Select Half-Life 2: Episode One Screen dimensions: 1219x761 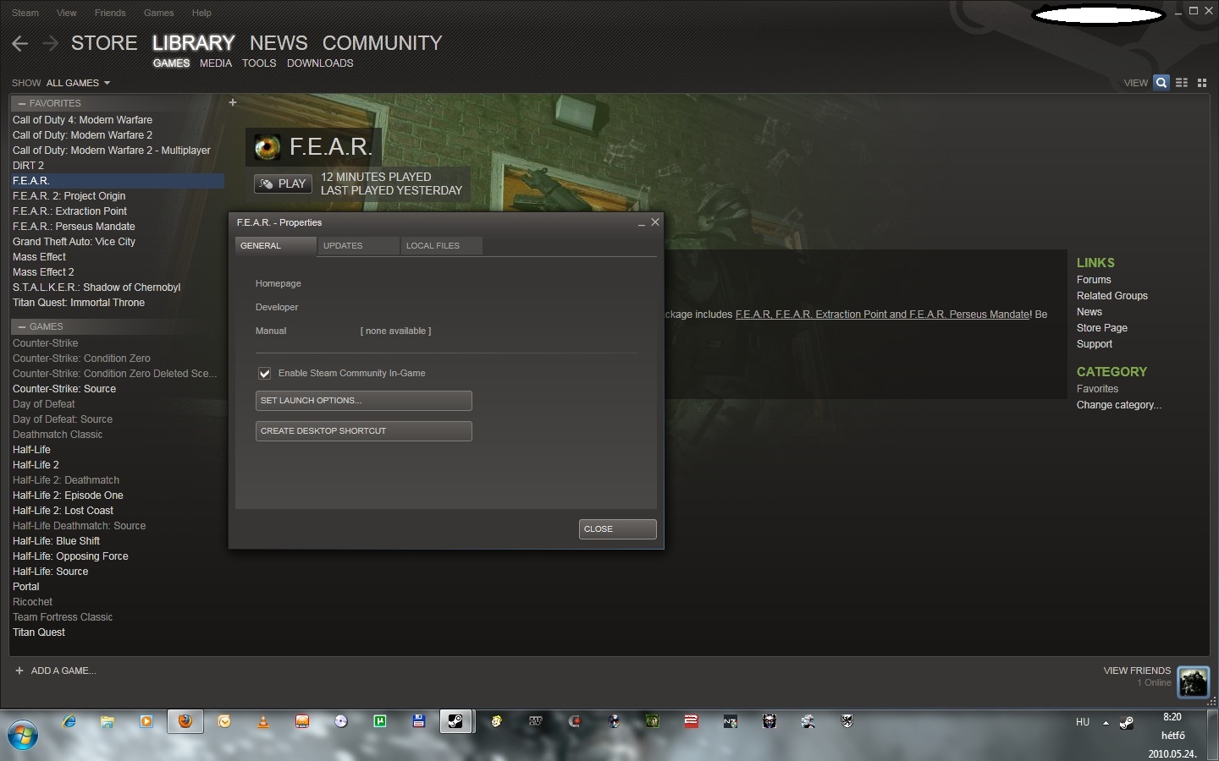click(68, 495)
